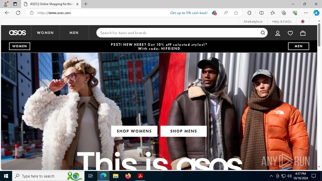Click the SHOP MENS button

(x=184, y=131)
